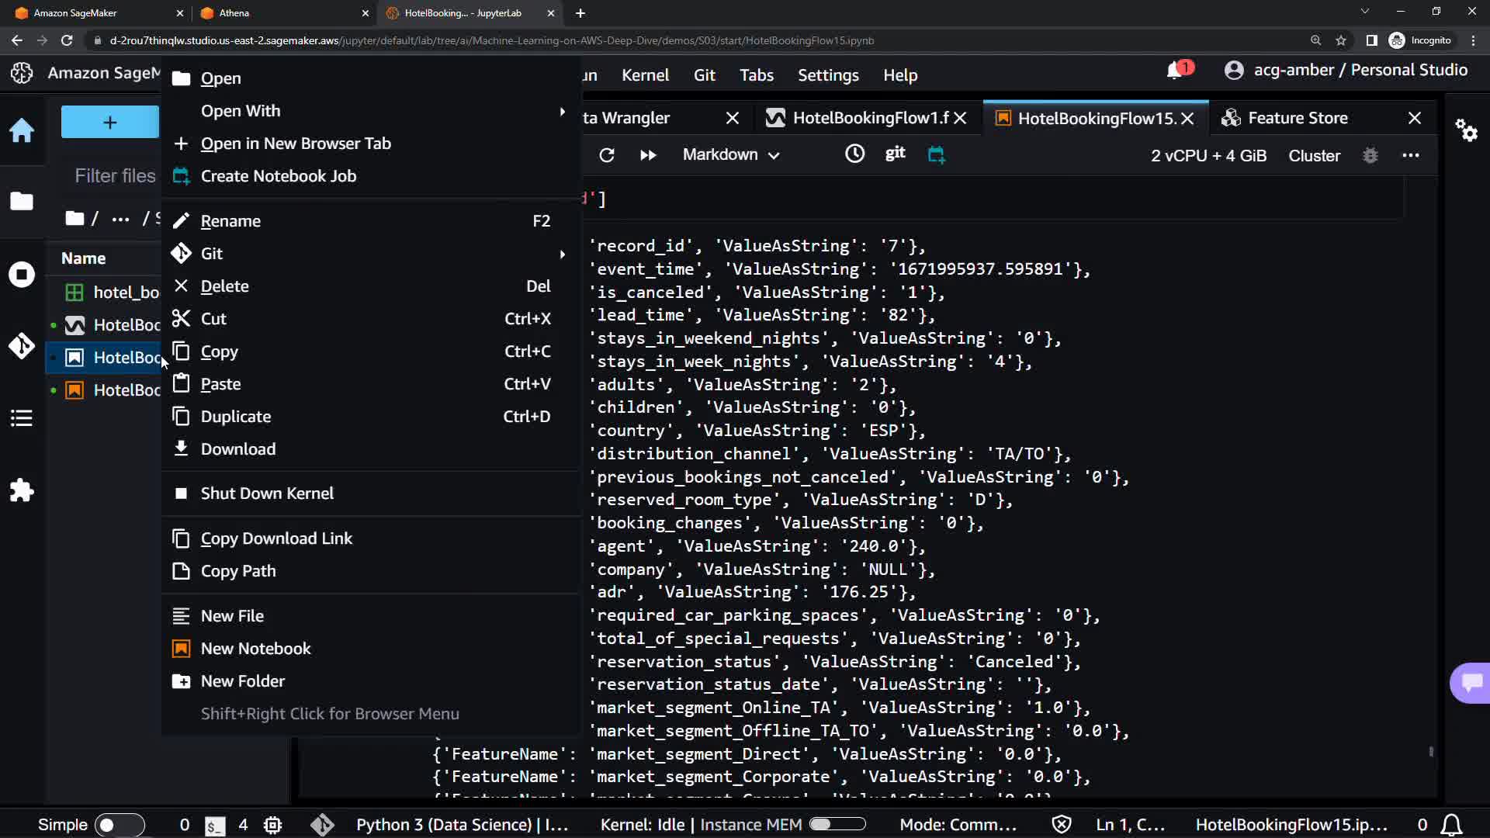Screen dimensions: 1490x838
Task: Click the Filter files search field
Action: click(x=115, y=176)
